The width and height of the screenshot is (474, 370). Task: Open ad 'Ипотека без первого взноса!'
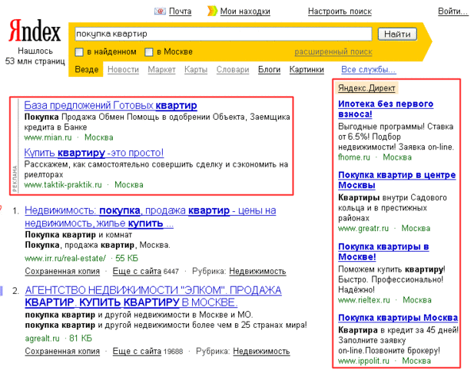pos(386,109)
